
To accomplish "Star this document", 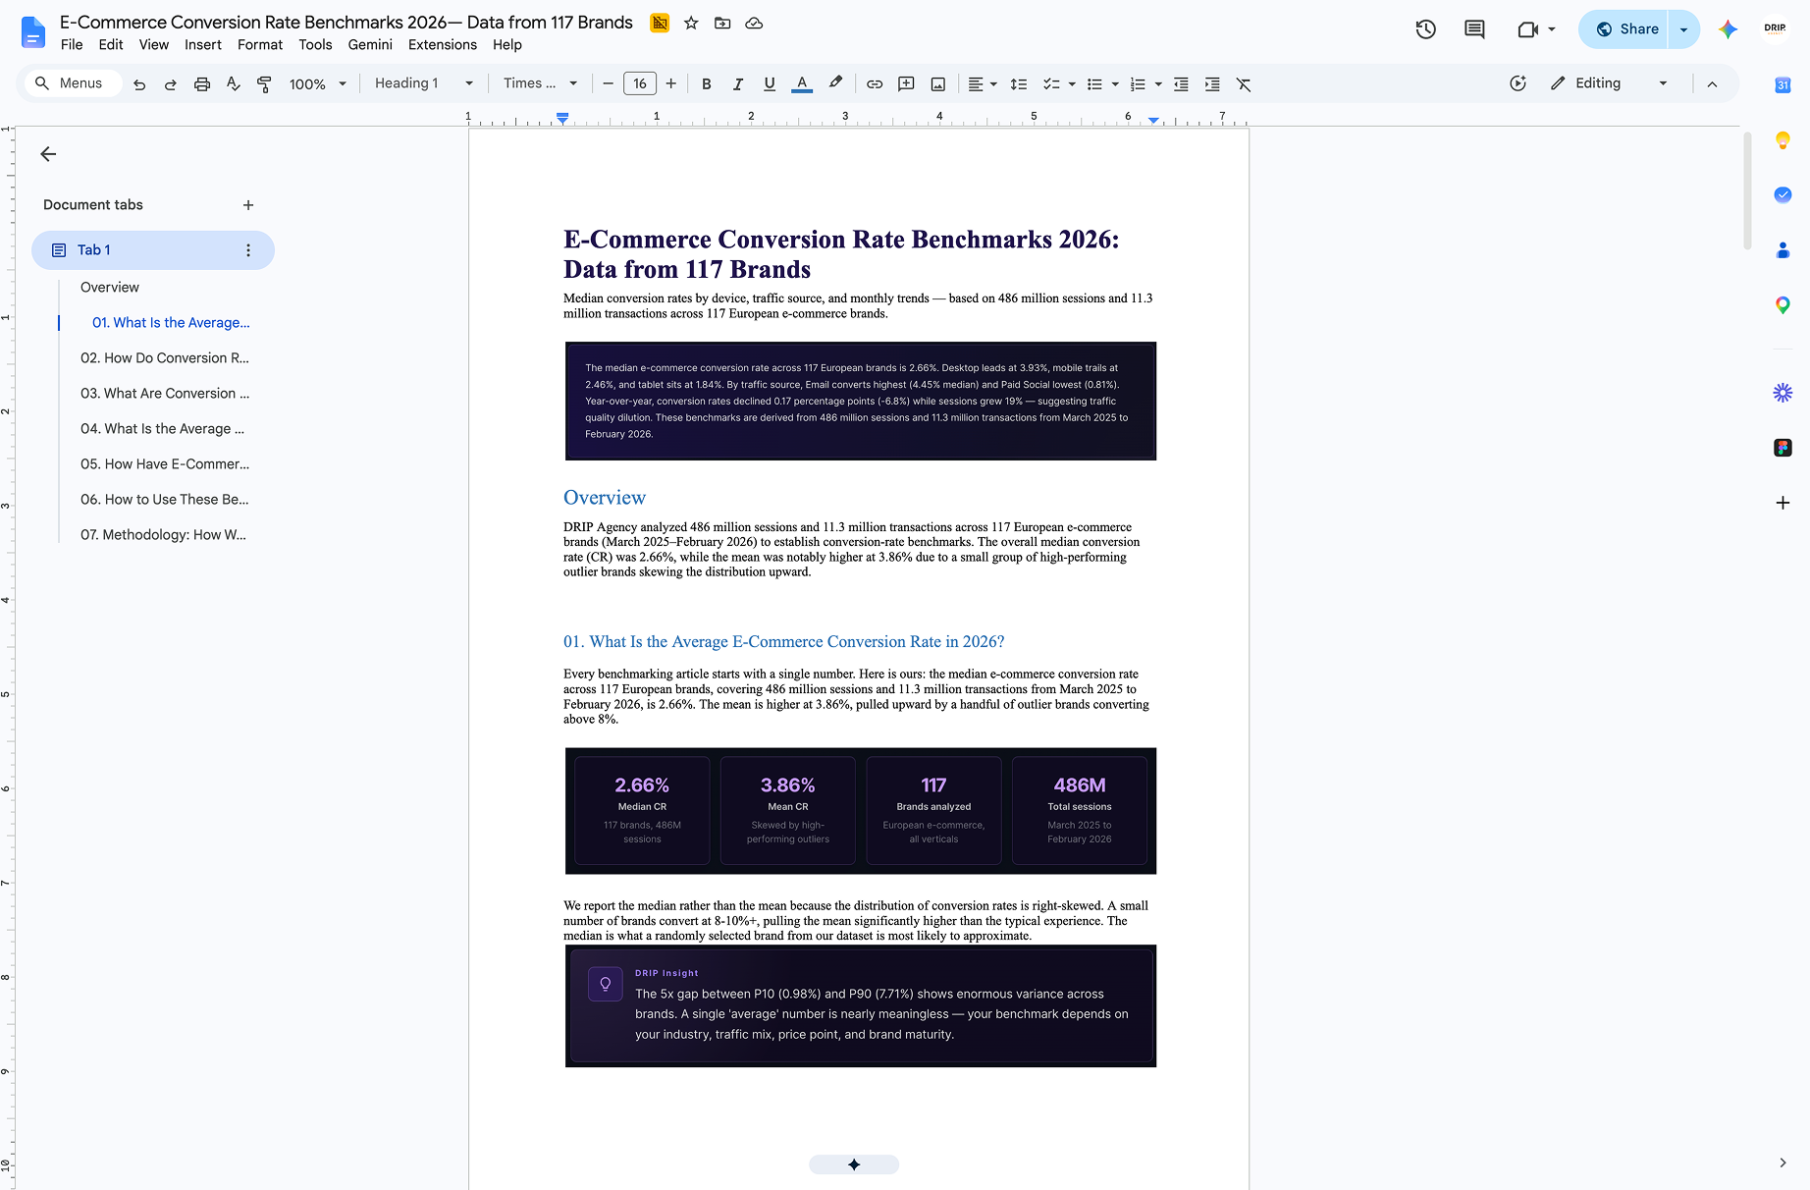I will point(691,23).
